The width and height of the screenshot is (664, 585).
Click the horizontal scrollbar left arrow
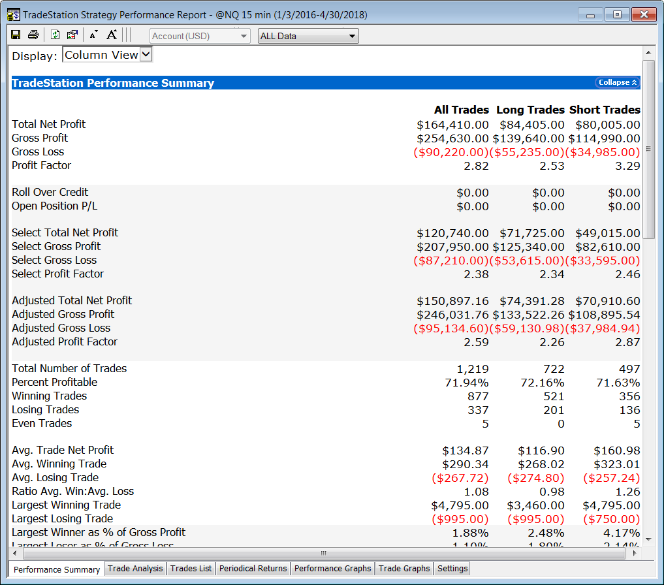[x=15, y=553]
